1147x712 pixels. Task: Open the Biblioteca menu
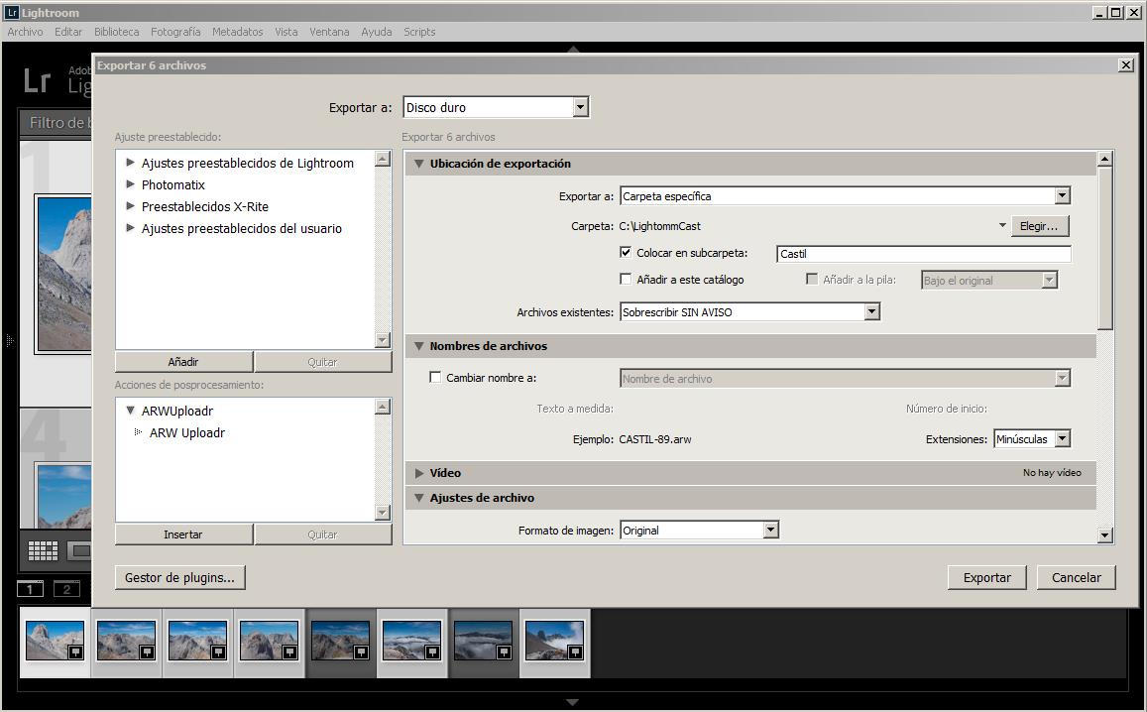[116, 32]
